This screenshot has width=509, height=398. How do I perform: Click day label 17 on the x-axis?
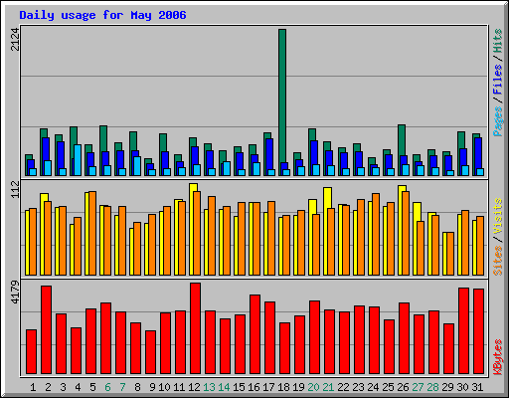268,387
